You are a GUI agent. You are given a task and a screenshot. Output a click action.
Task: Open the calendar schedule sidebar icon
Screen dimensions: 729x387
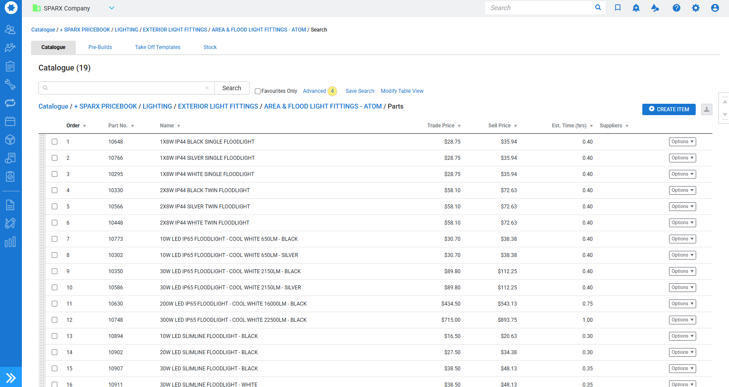10,121
